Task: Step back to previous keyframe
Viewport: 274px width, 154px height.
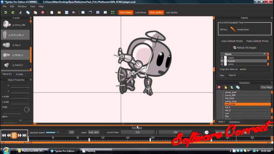Action: 9,135
